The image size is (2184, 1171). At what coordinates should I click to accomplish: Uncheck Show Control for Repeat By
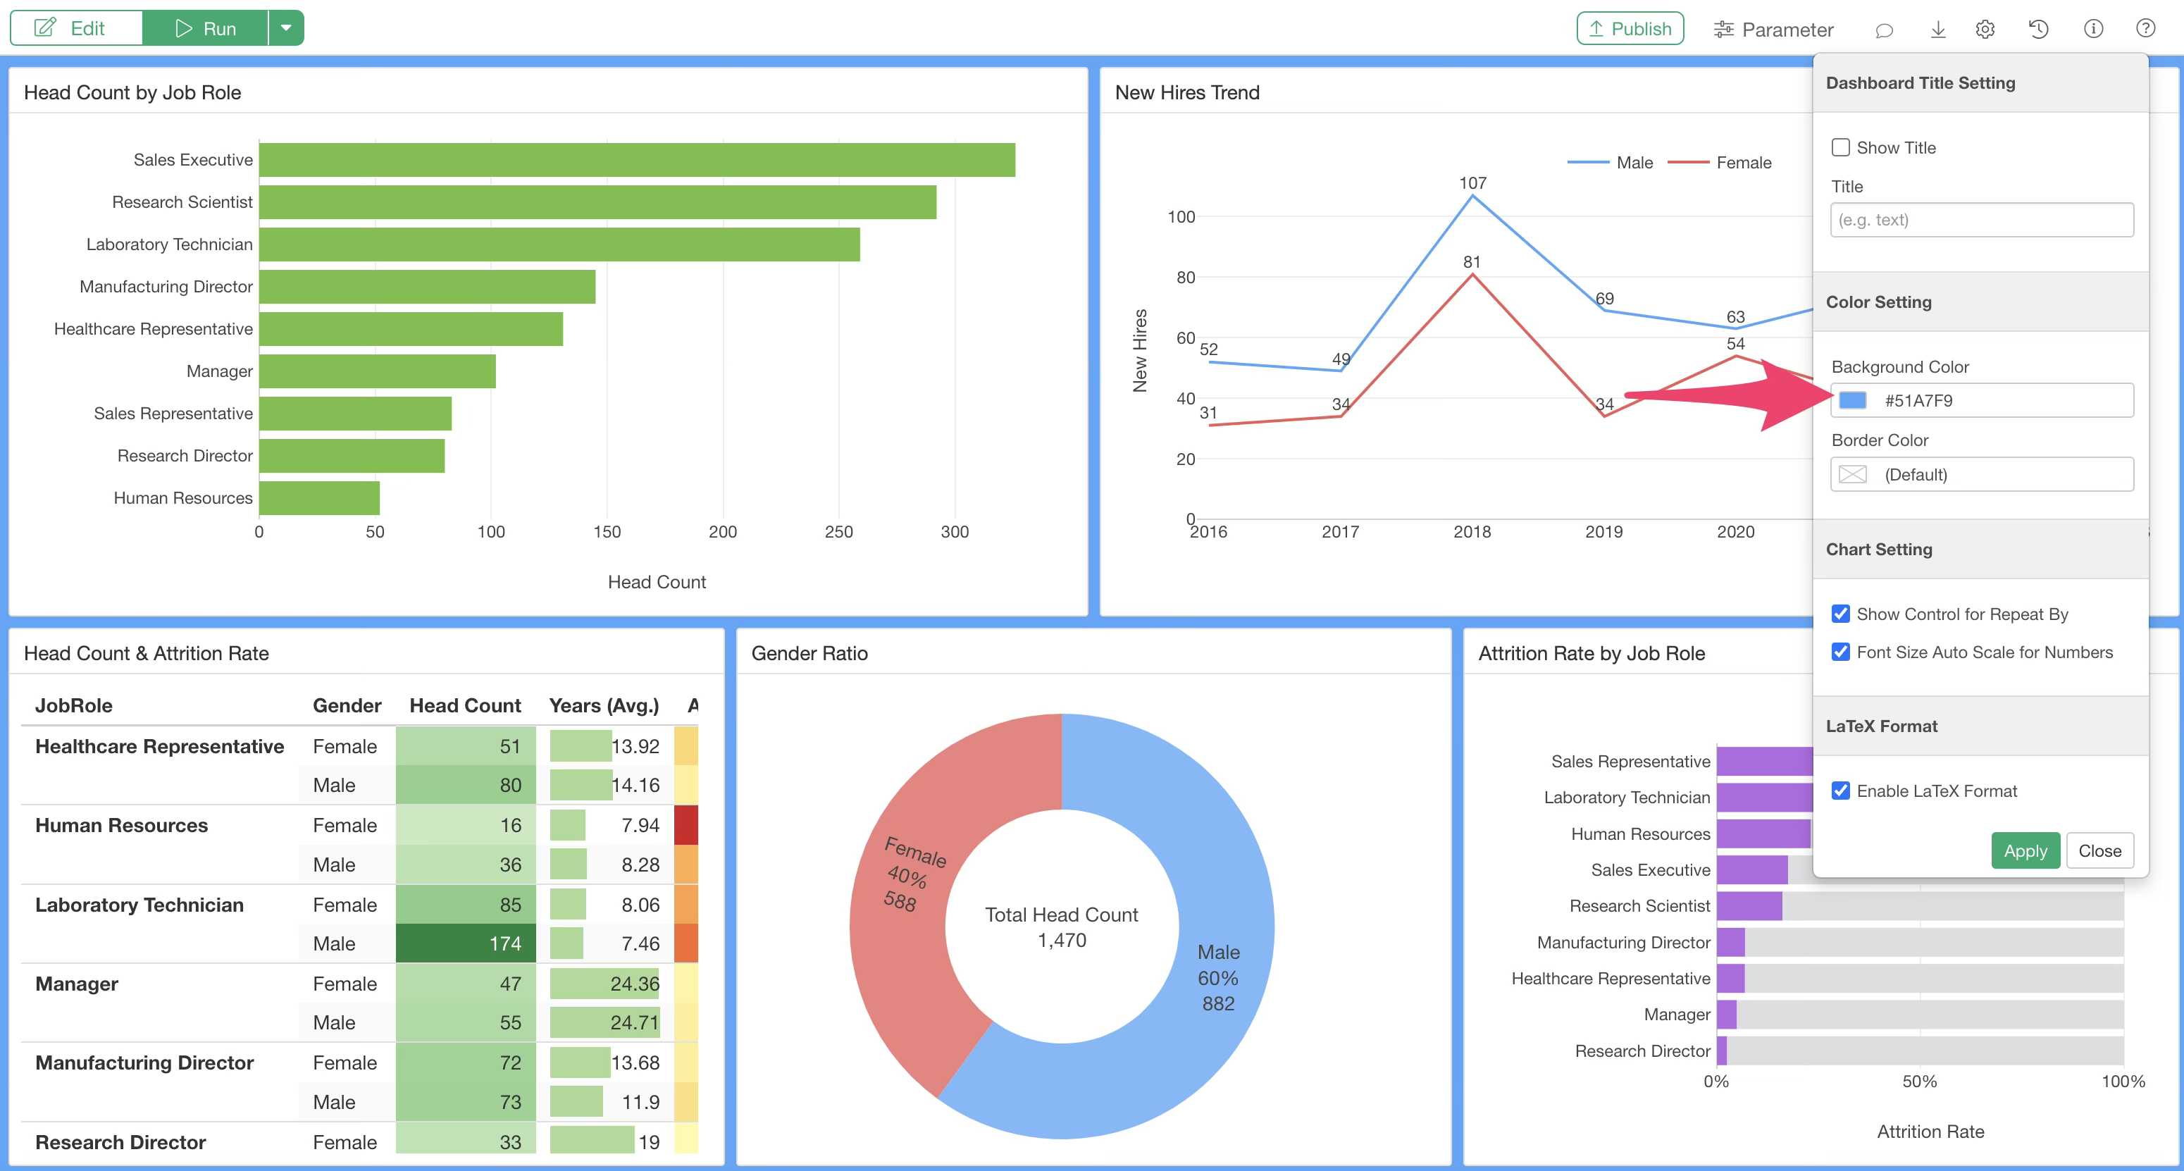point(1841,614)
